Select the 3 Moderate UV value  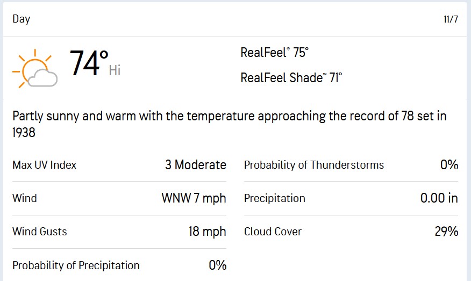(195, 165)
